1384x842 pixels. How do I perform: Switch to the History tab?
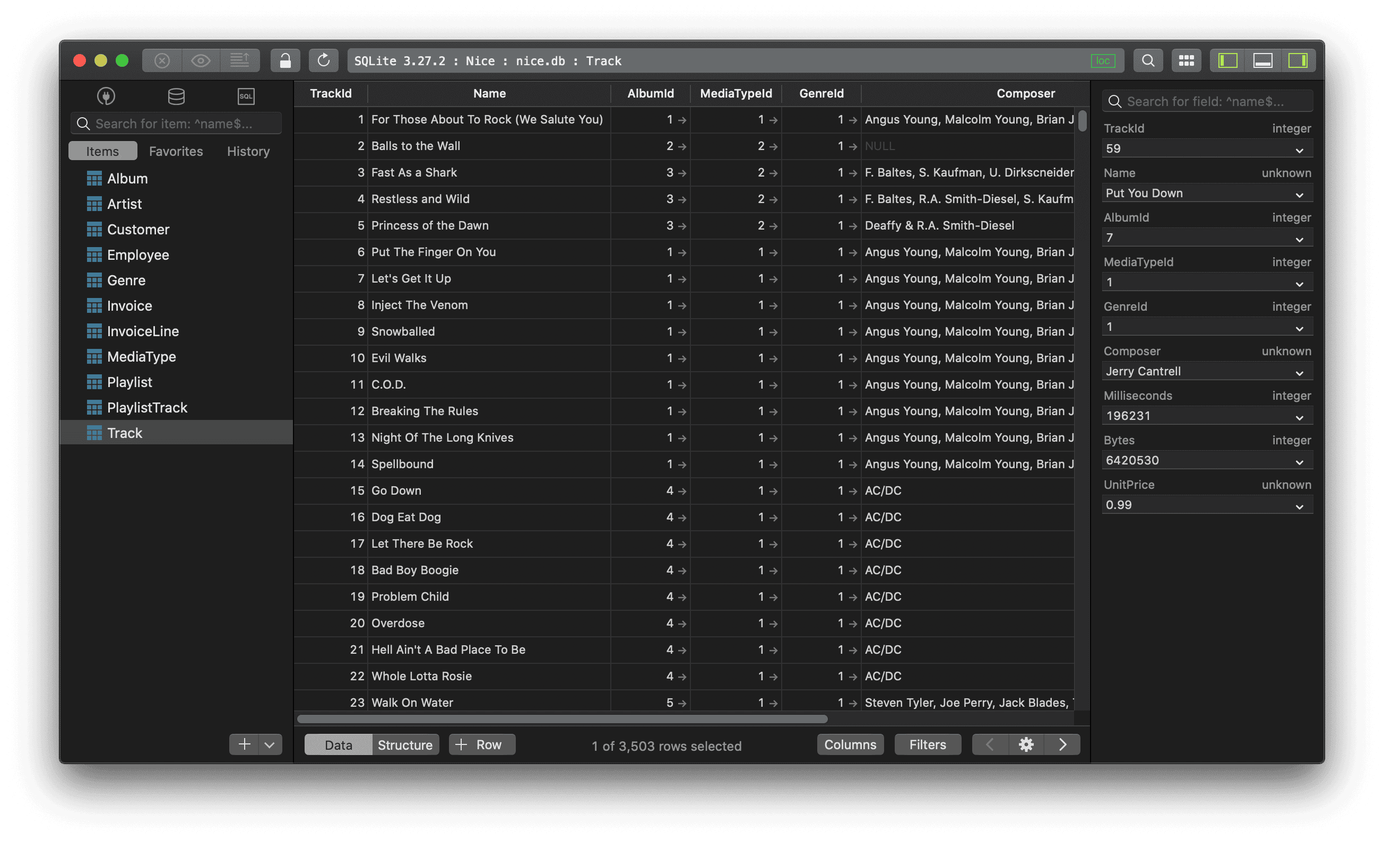(x=248, y=151)
